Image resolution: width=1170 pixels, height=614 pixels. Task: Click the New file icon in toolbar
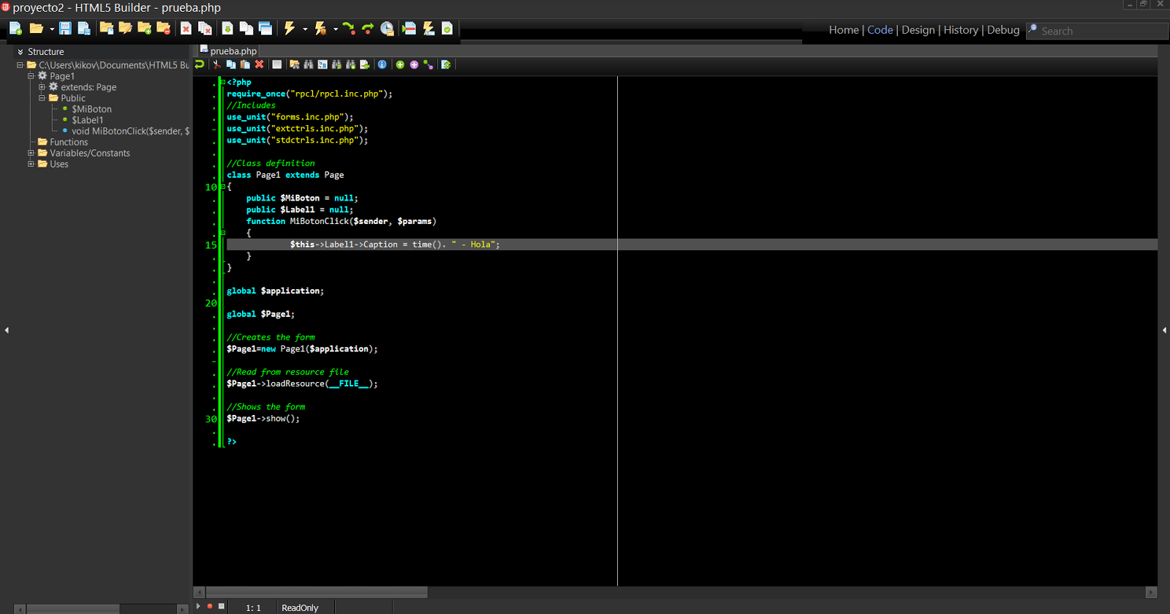pos(15,29)
